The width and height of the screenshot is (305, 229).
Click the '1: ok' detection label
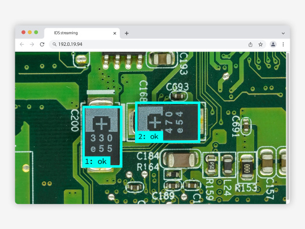tap(96, 161)
